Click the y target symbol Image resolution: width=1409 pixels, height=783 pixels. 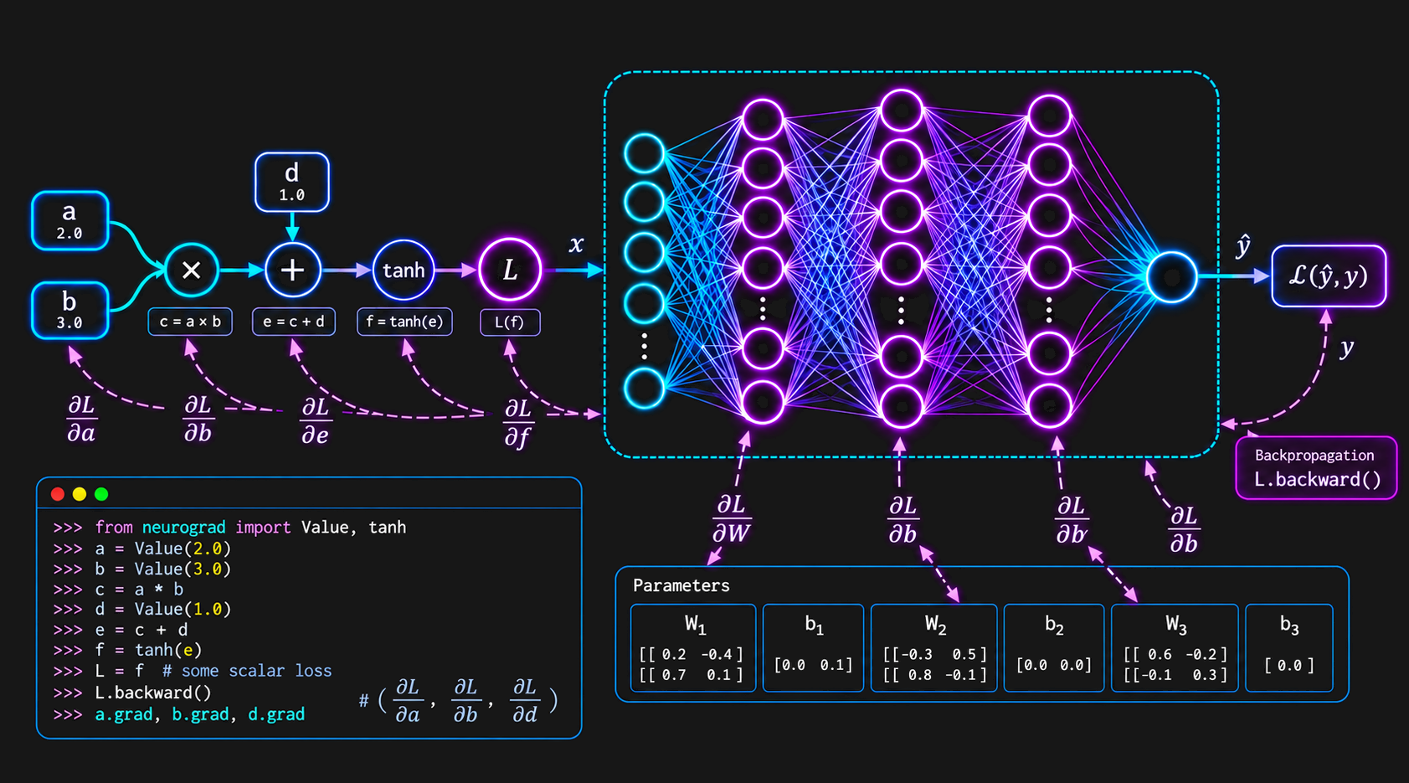(1346, 348)
